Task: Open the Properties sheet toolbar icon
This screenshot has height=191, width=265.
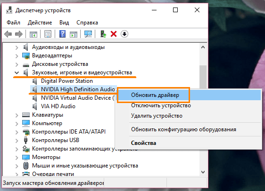Action: pos(48,34)
